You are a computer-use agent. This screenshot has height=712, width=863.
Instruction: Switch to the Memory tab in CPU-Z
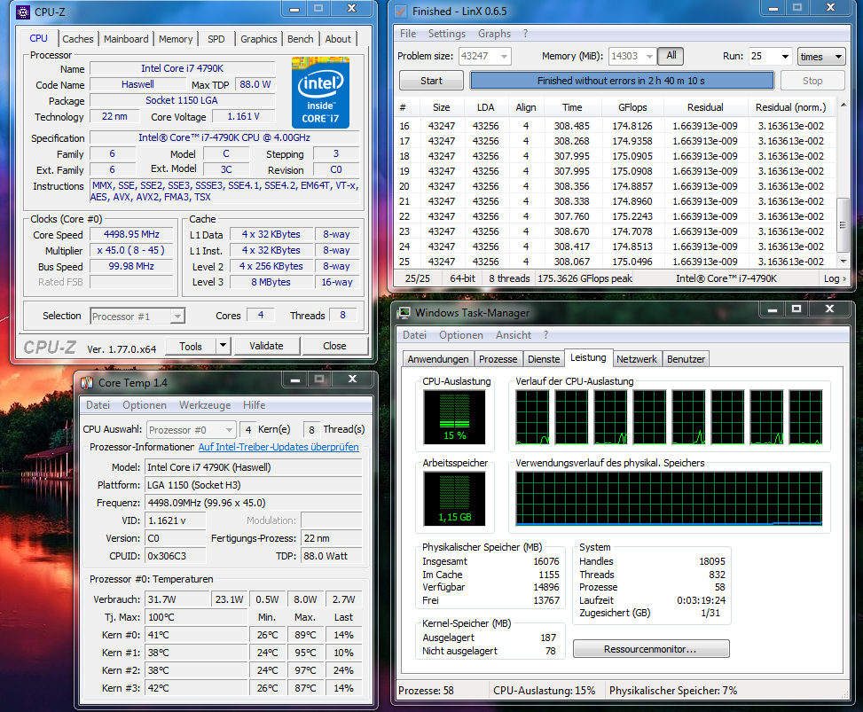tap(176, 39)
